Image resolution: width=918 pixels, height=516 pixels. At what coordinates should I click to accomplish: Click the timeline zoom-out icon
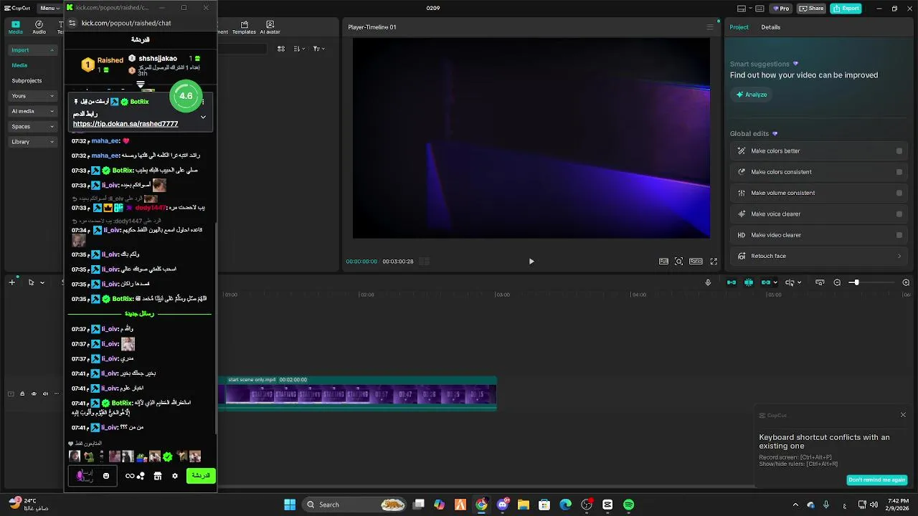(837, 282)
